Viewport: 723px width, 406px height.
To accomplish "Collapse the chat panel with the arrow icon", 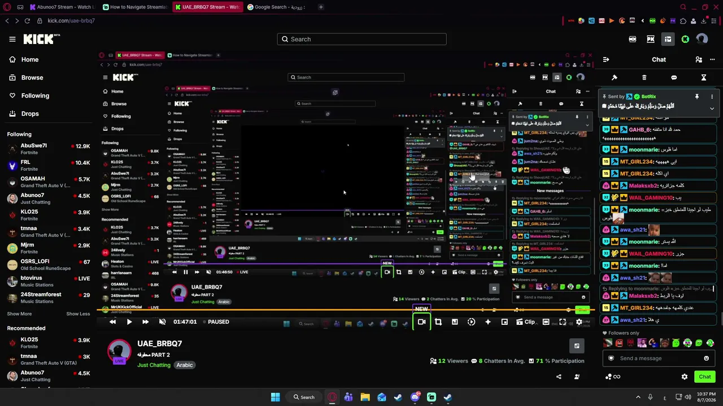I will (606, 59).
